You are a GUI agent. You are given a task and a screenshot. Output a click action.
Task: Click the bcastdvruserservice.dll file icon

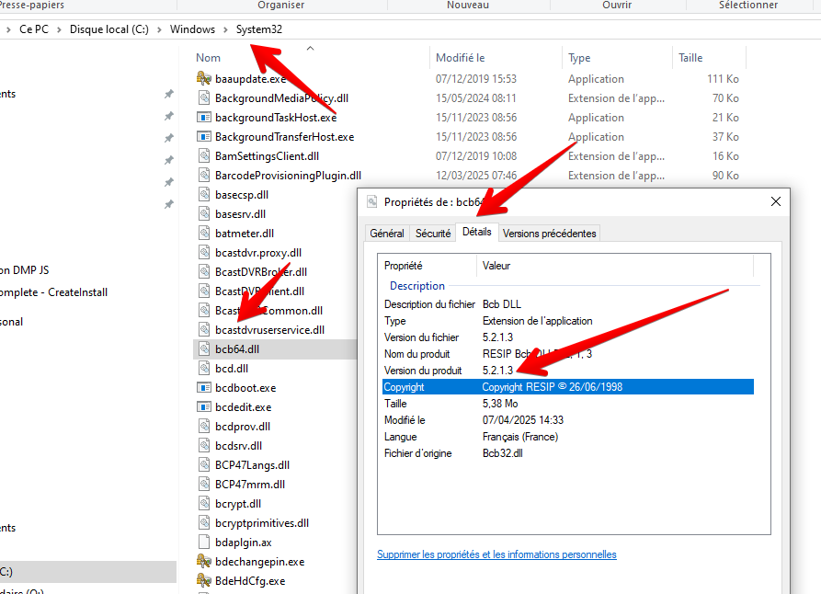204,329
